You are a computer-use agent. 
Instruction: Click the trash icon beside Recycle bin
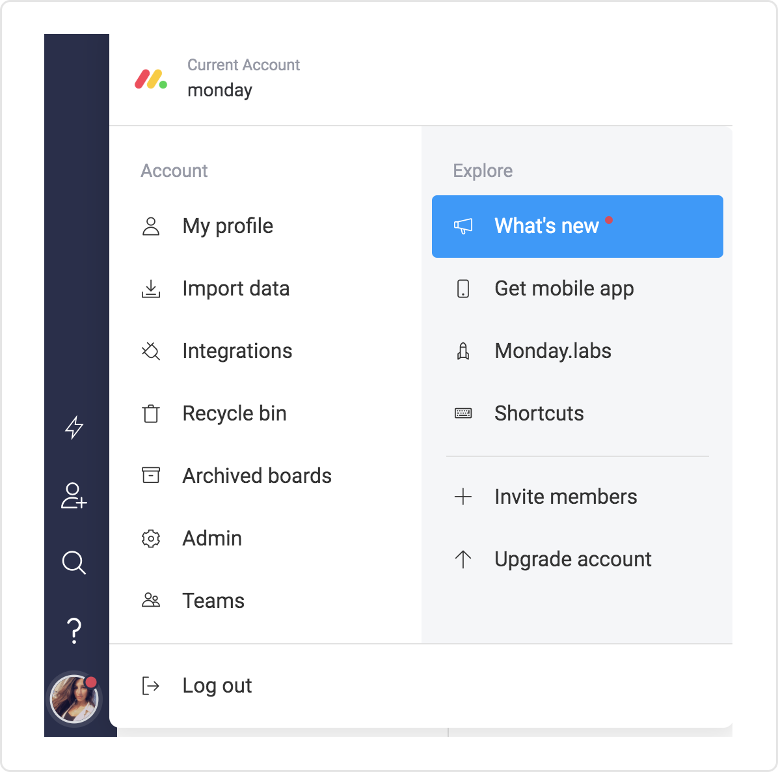[151, 413]
